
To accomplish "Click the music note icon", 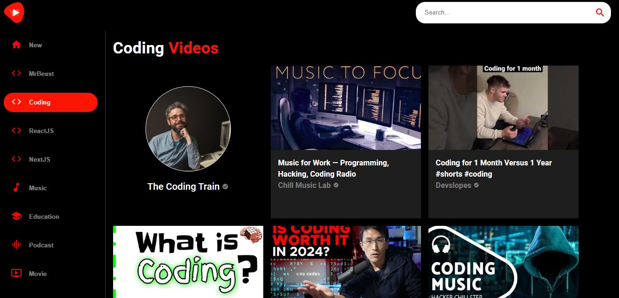I will pos(16,188).
